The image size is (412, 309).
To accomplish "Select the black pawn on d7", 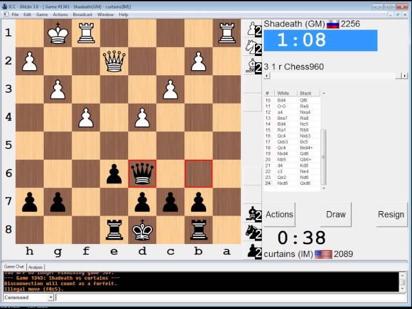I will tap(142, 201).
